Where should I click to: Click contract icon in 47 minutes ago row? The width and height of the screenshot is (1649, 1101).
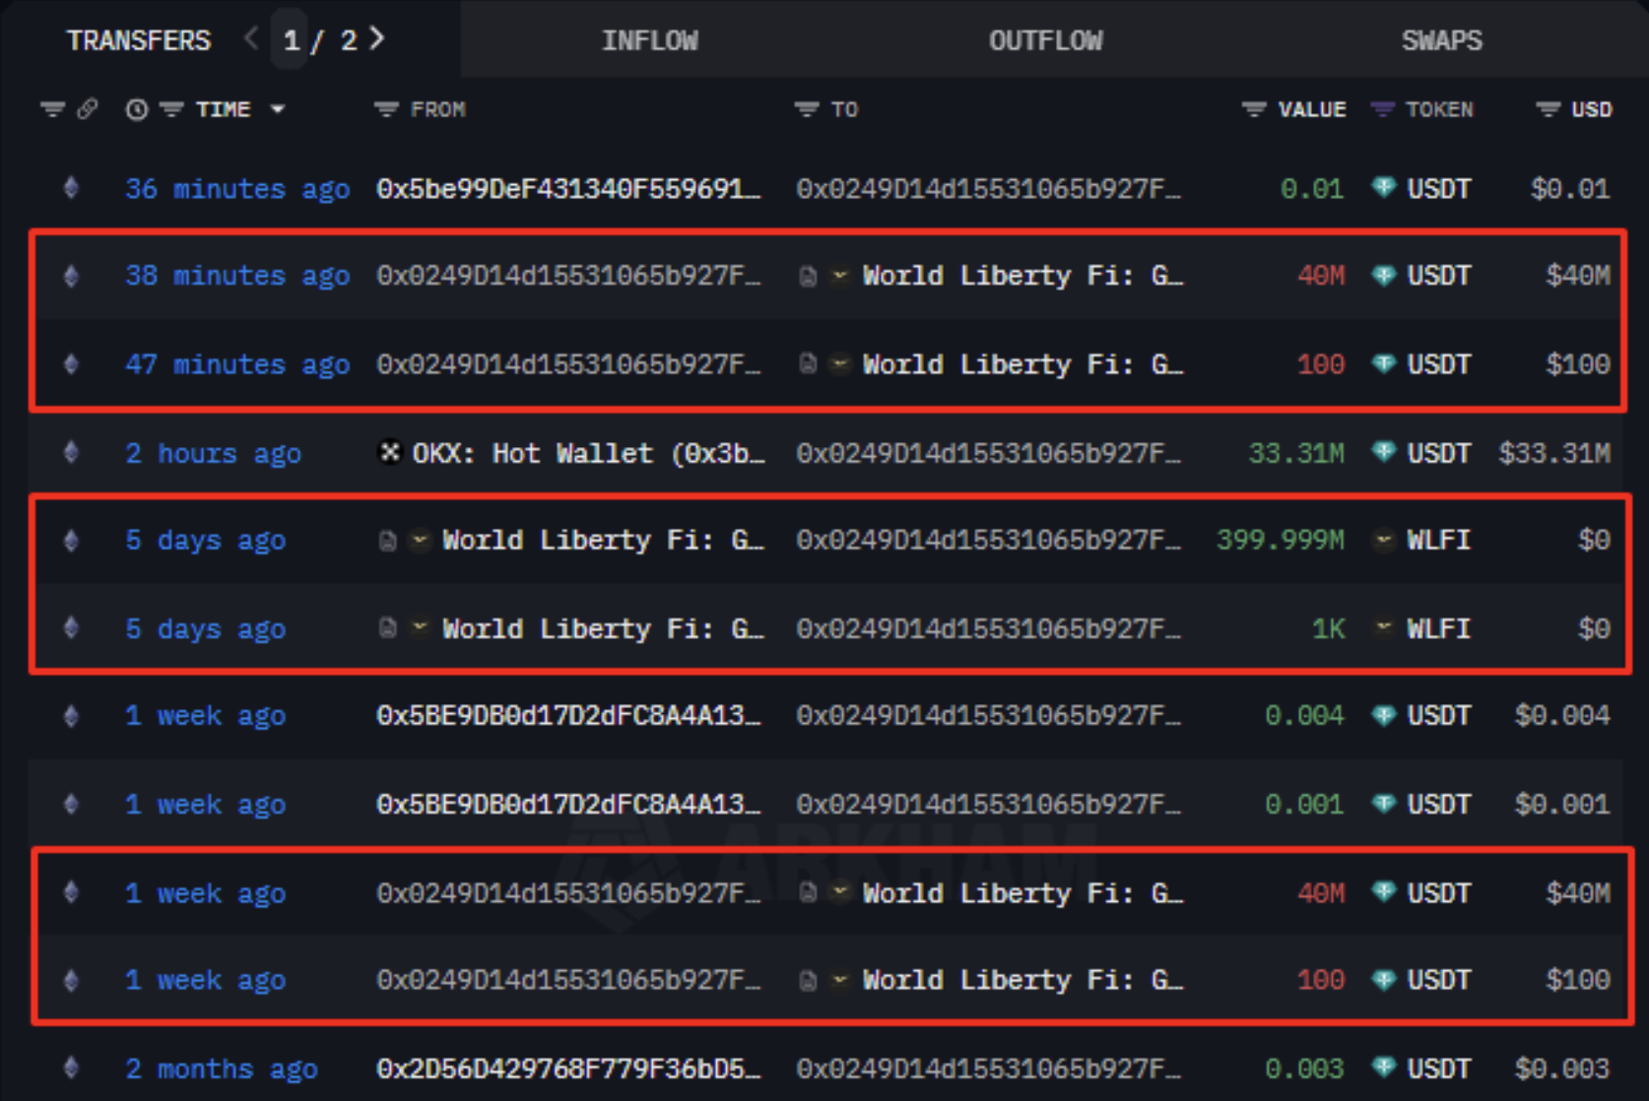click(808, 364)
